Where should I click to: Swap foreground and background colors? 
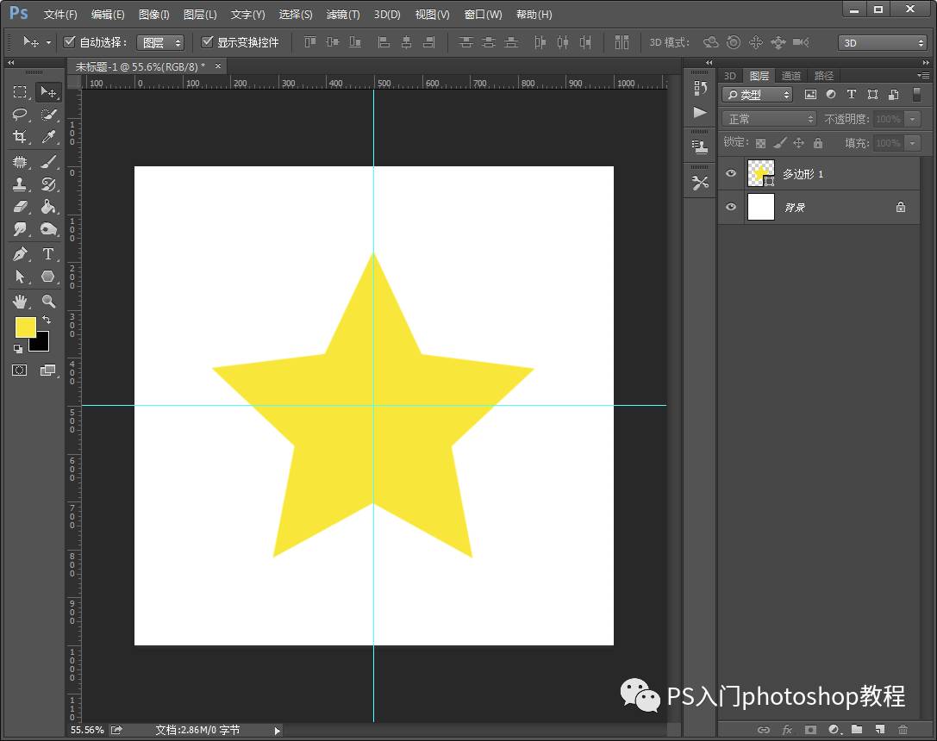[x=47, y=320]
